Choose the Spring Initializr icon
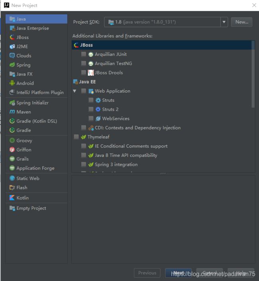The height and width of the screenshot is (281, 259). click(x=12, y=103)
